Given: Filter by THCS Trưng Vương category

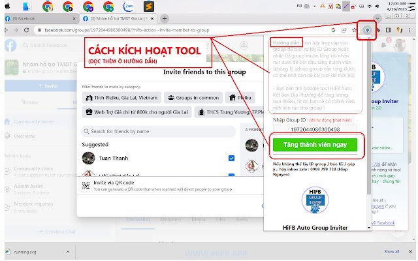Looking at the screenshot, I should [229, 112].
